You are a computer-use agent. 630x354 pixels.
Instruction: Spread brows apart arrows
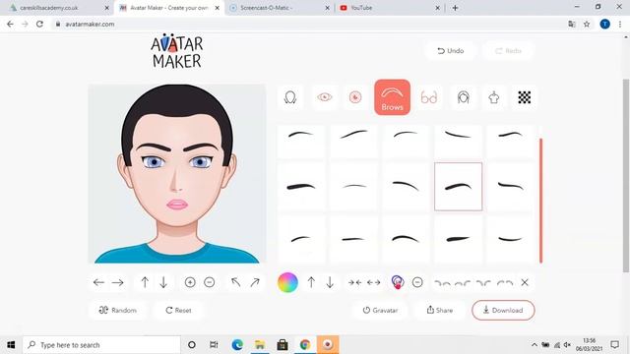pyautogui.click(x=374, y=282)
